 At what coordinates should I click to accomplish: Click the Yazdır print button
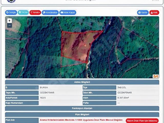pos(143,13)
